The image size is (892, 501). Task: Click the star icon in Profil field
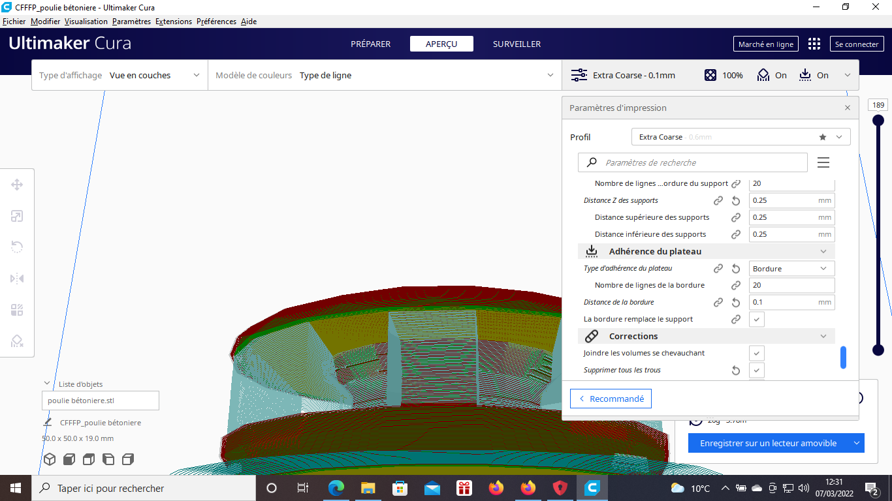823,137
